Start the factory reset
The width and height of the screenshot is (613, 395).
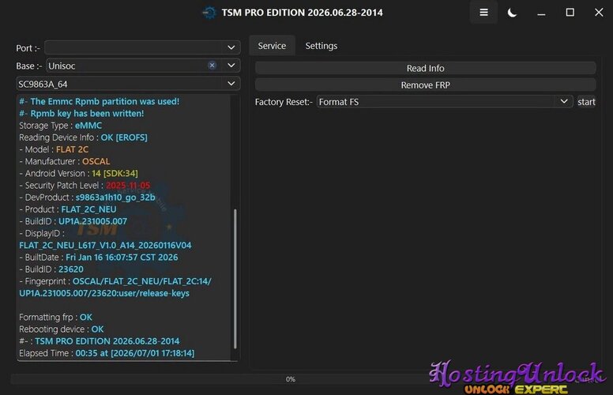pos(586,102)
